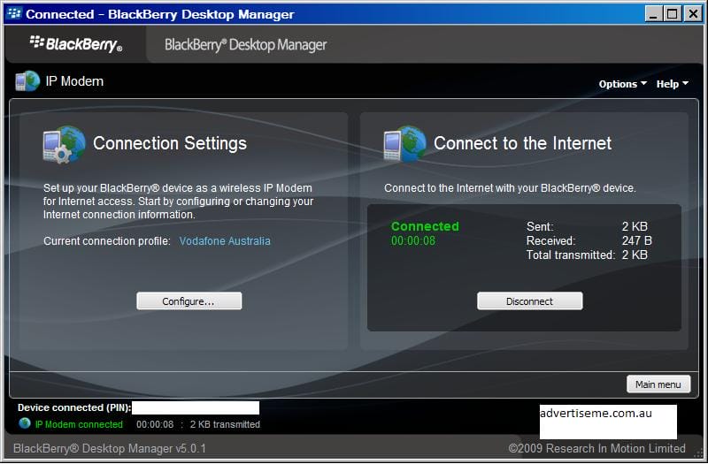Click the title bar application icon
The width and height of the screenshot is (708, 464).
tap(13, 14)
